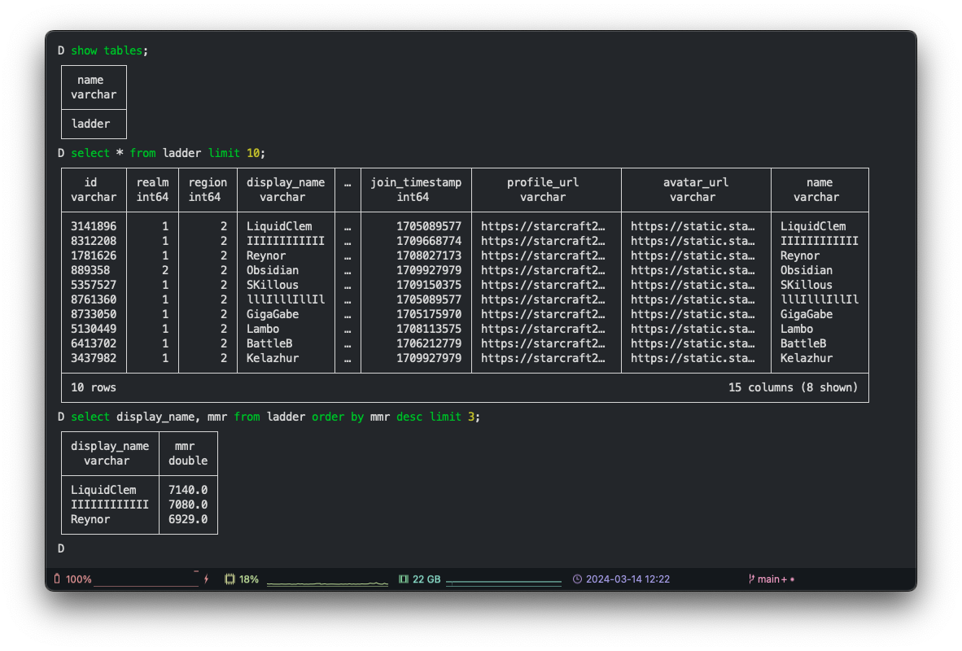Expand the hidden columns shown in the footer
962x651 pixels.
pos(794,387)
